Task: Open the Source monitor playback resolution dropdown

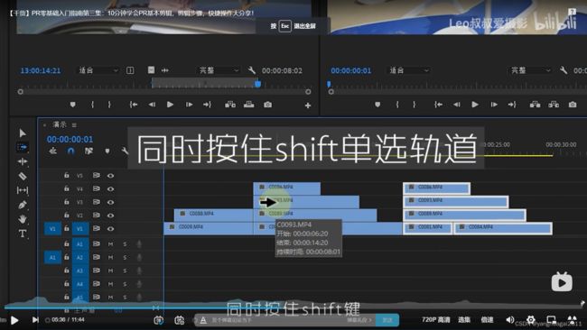Action: (219, 70)
